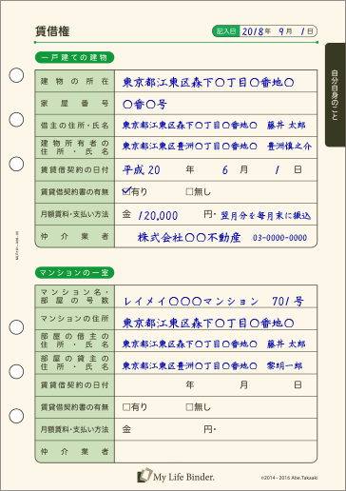Image resolution: width=346 pixels, height=491 pixels.
Task: Click the 〇番〇号 house number value
Action: (144, 104)
